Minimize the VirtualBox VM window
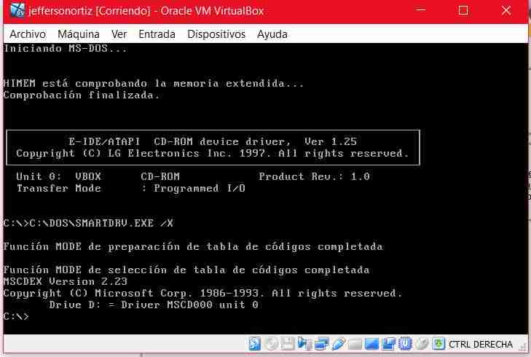This screenshot has height=357, width=531. pyautogui.click(x=420, y=10)
